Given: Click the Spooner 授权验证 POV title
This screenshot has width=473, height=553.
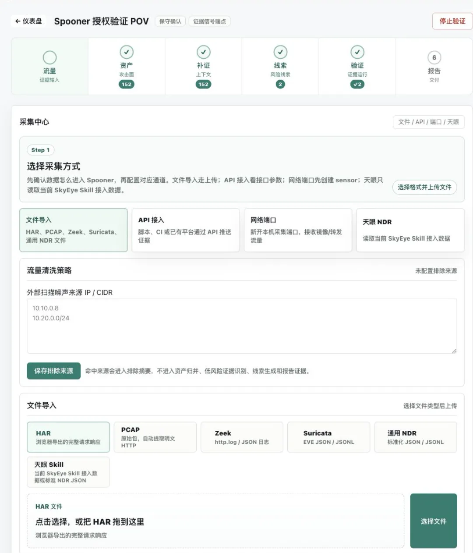Looking at the screenshot, I should (x=101, y=21).
